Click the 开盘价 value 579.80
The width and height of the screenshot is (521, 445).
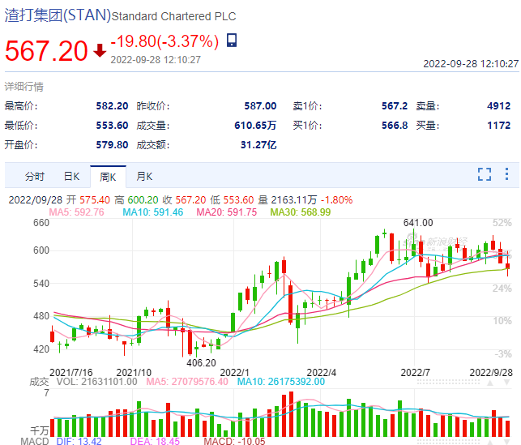(x=112, y=145)
